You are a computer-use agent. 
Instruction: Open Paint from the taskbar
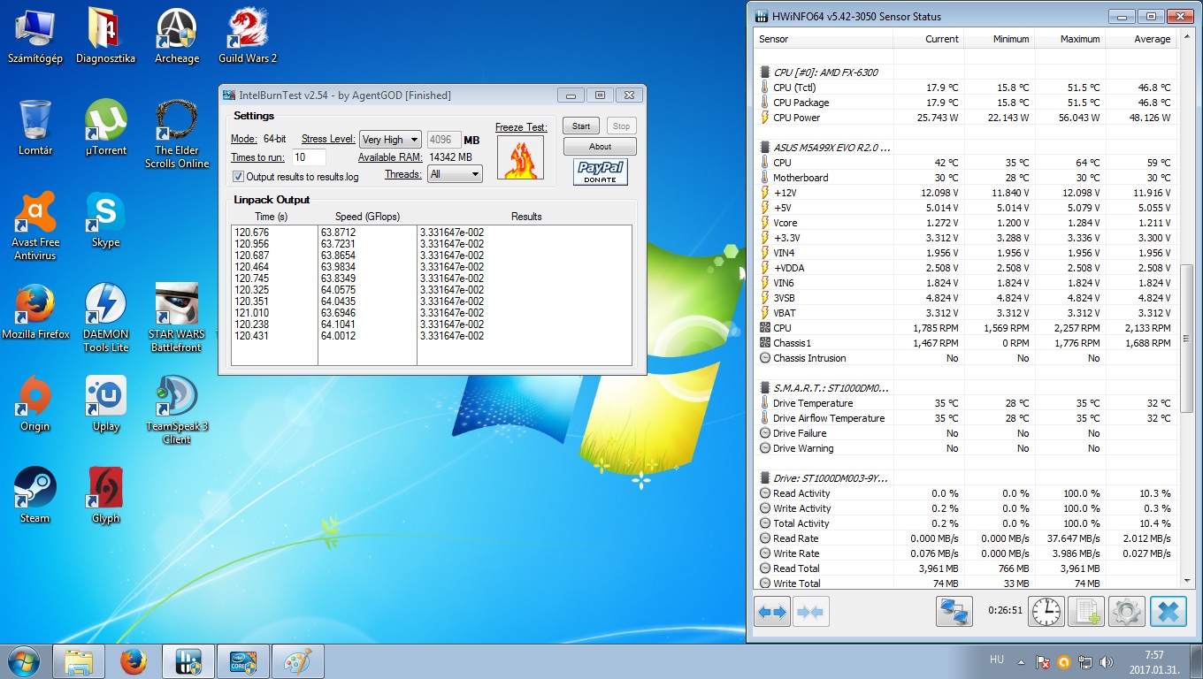coord(297,661)
